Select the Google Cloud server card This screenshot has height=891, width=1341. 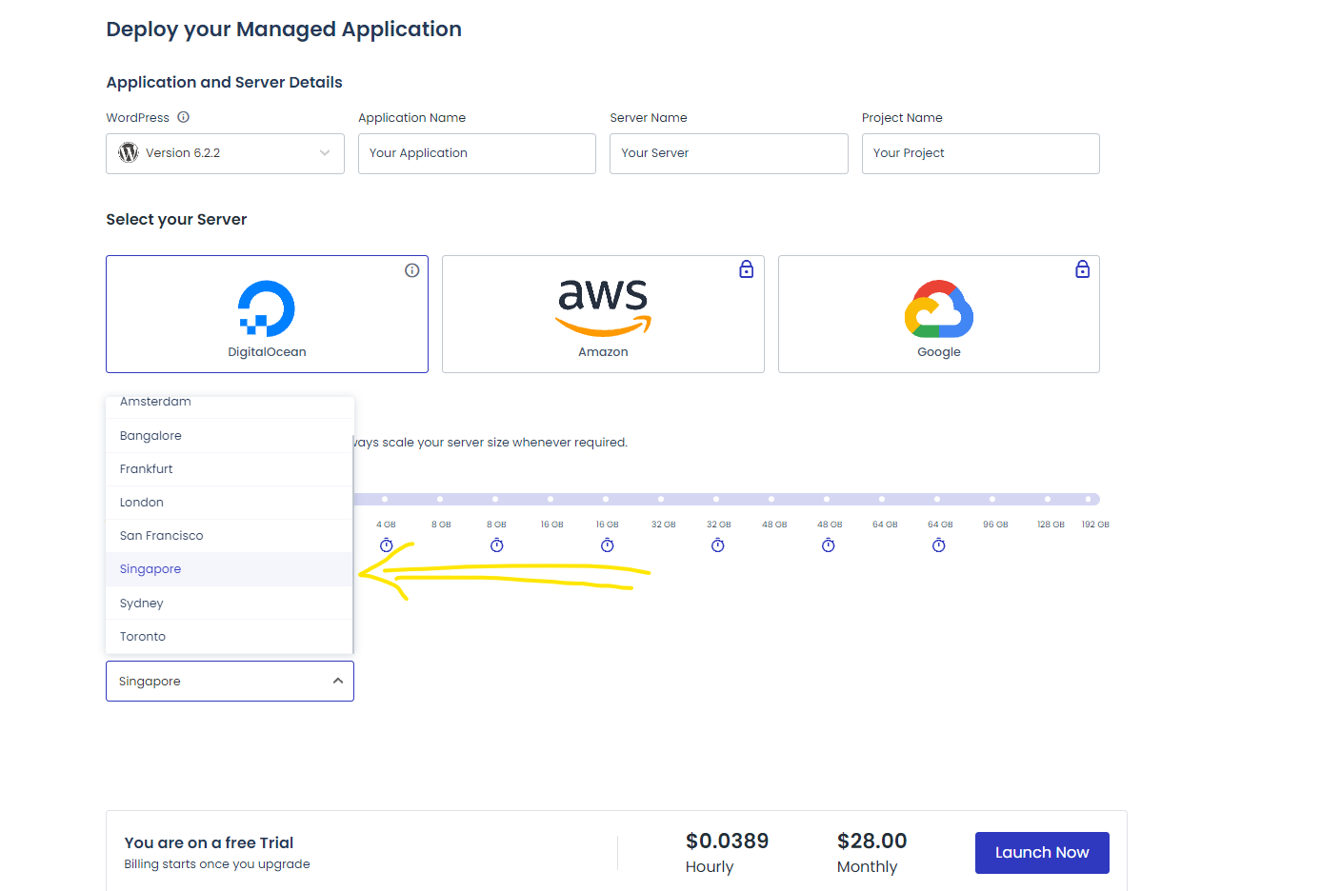point(939,314)
